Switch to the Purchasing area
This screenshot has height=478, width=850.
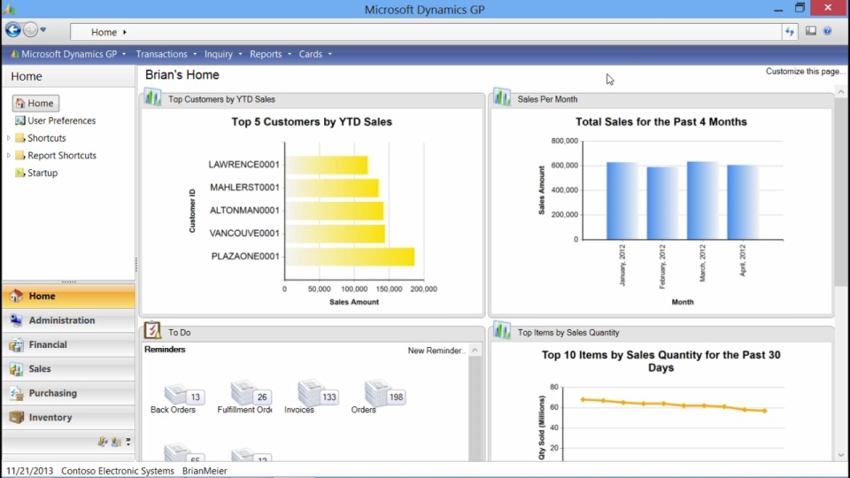68,393
